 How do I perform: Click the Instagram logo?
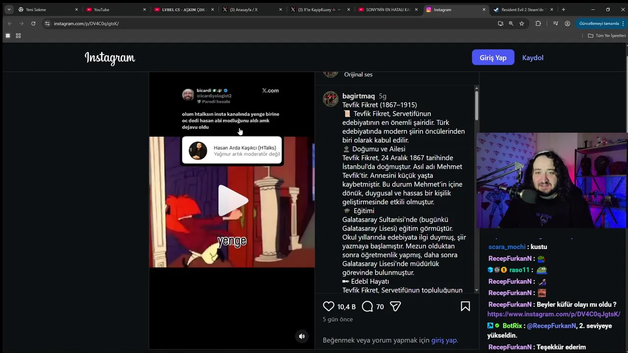point(110,58)
